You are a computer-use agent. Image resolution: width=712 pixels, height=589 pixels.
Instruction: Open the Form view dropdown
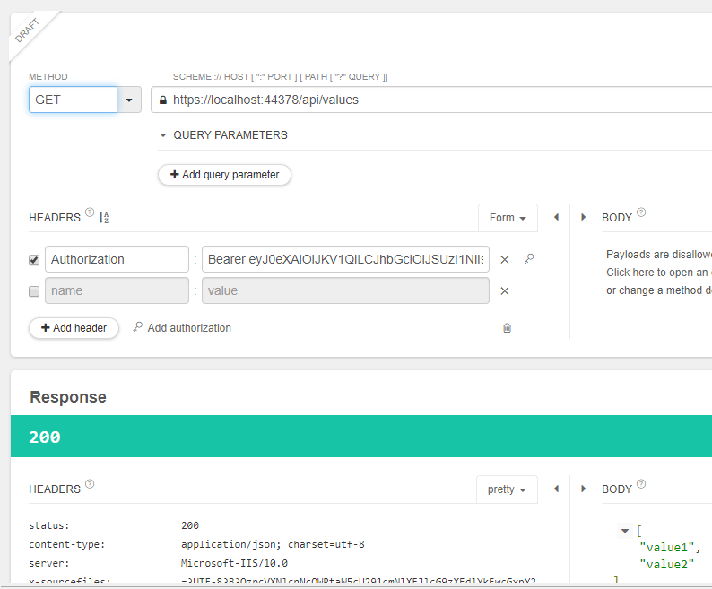click(x=508, y=218)
